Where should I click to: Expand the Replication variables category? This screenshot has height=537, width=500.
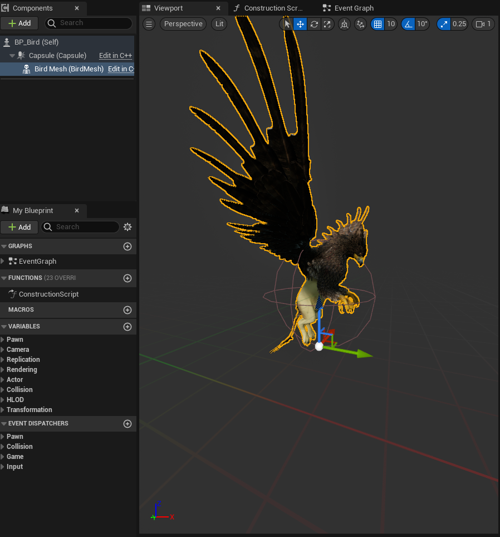pos(3,360)
